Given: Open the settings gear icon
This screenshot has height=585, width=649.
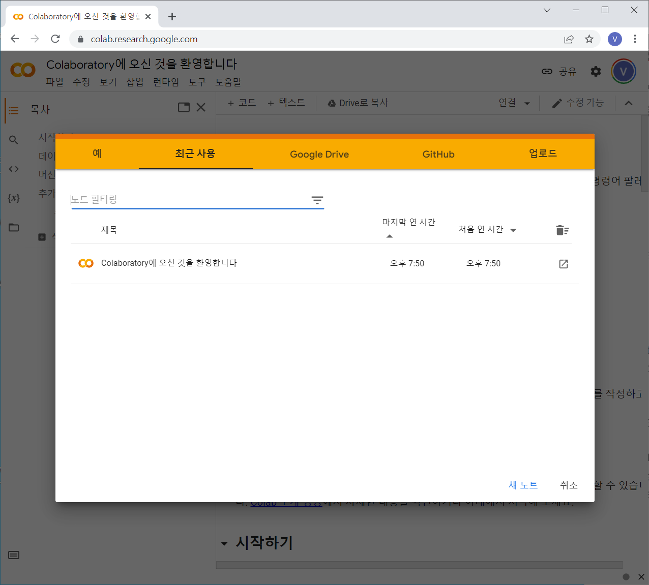Looking at the screenshot, I should [x=596, y=72].
